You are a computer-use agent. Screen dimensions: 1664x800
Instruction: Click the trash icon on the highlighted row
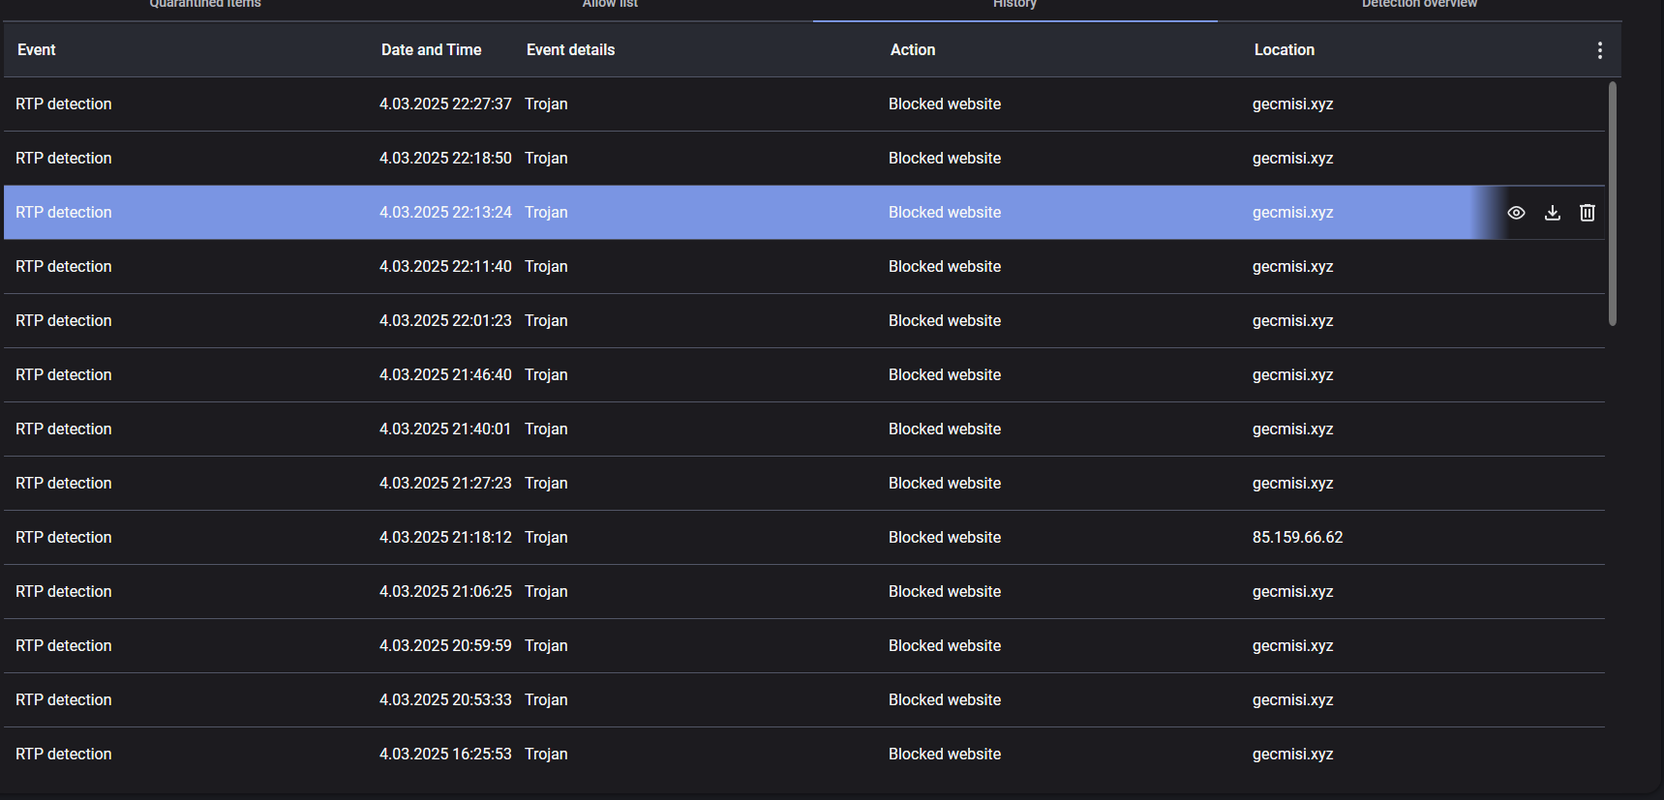[x=1588, y=213]
